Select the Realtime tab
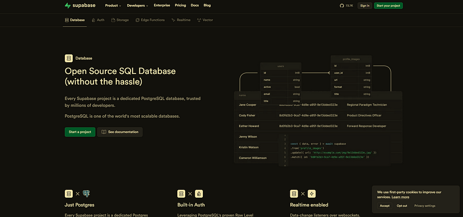The height and width of the screenshot is (217, 463). point(181,20)
